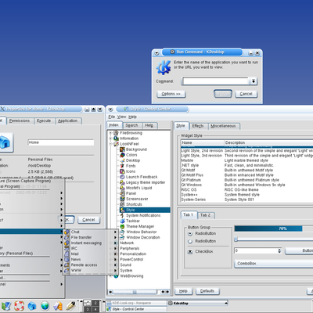Open the Run Command window menu arrow
Viewport: 313px width, 313px height.
point(156,53)
